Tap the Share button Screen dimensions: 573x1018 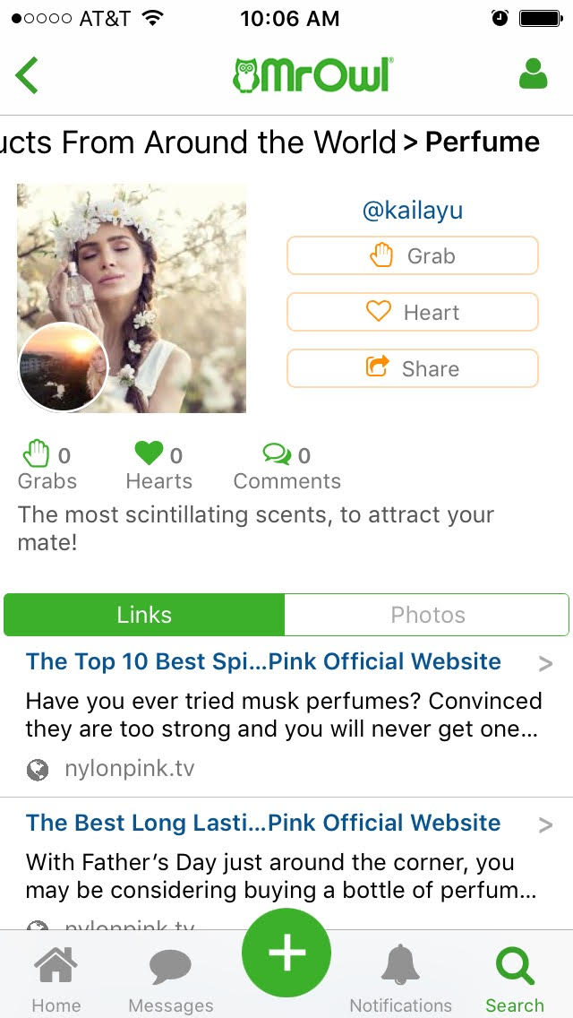(412, 369)
